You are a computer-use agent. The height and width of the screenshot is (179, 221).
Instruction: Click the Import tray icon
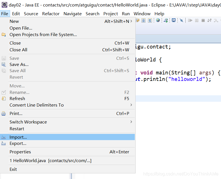[x=4, y=137]
